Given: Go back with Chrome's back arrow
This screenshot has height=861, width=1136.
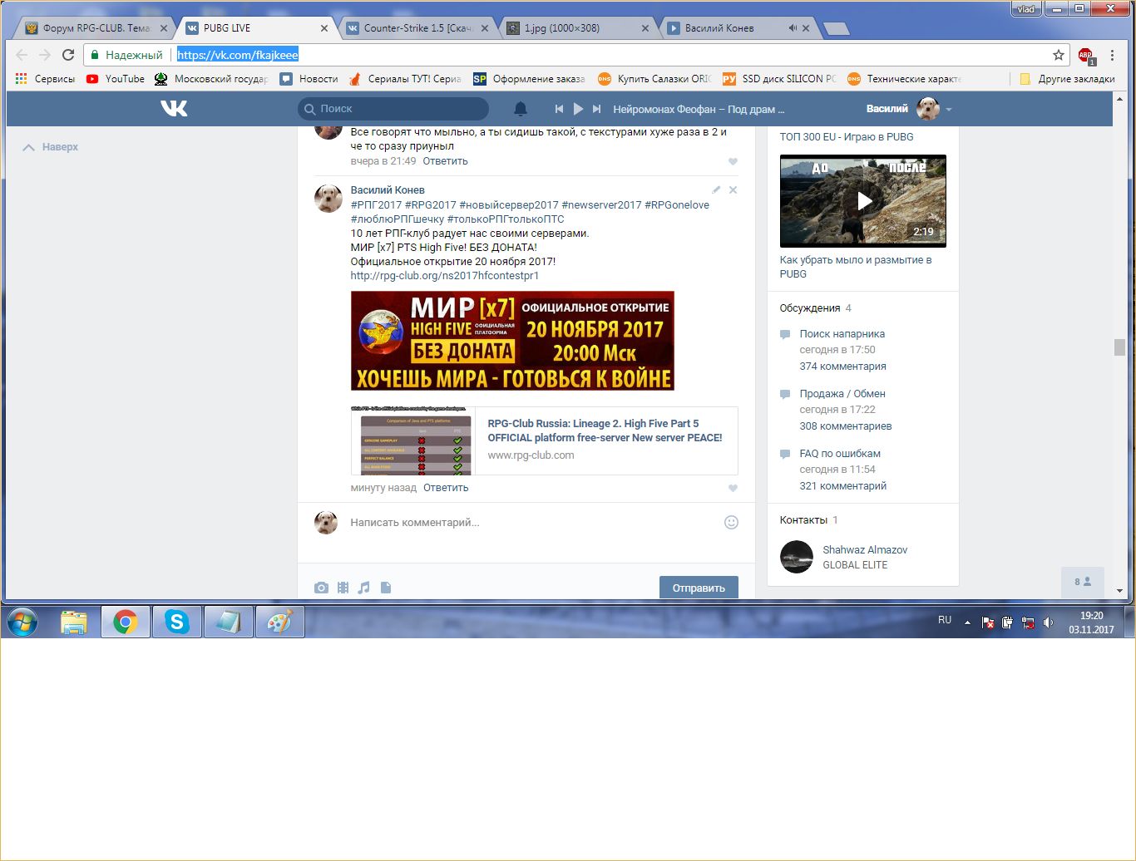Looking at the screenshot, I should point(22,55).
